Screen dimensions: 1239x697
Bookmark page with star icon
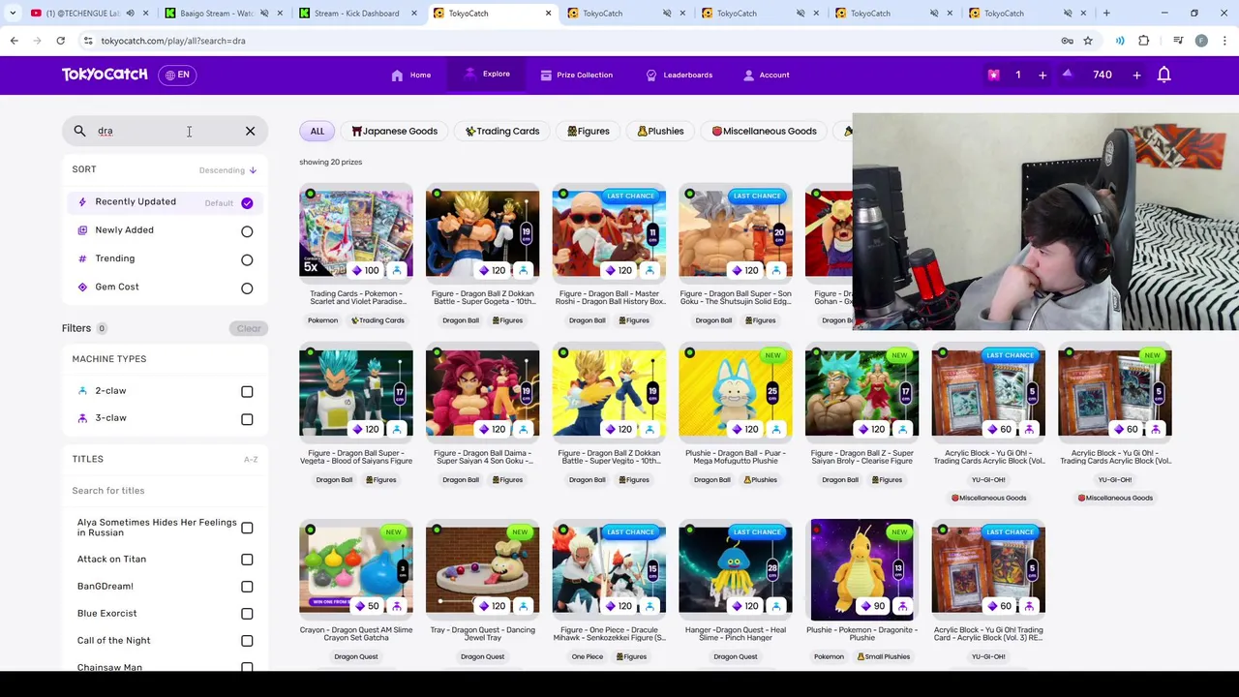(1088, 41)
